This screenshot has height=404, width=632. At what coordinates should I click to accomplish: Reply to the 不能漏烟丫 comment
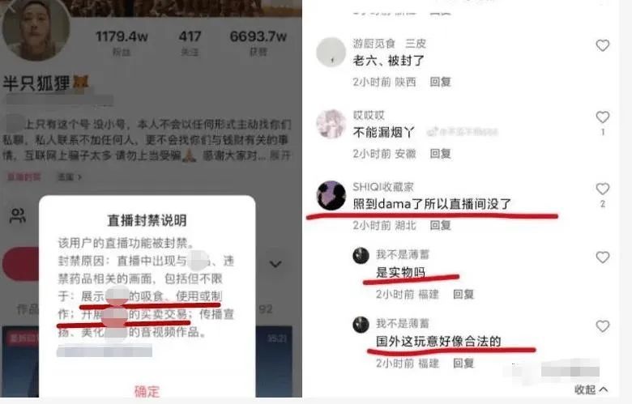(440, 154)
